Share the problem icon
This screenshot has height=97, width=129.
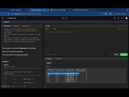coord(21,86)
